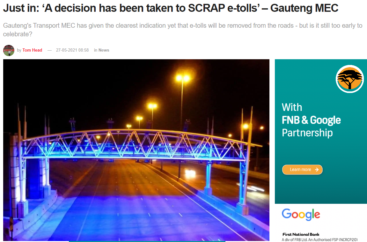This screenshot has width=367, height=242.
Task: Click the grey article summary subheading
Action: (183, 30)
